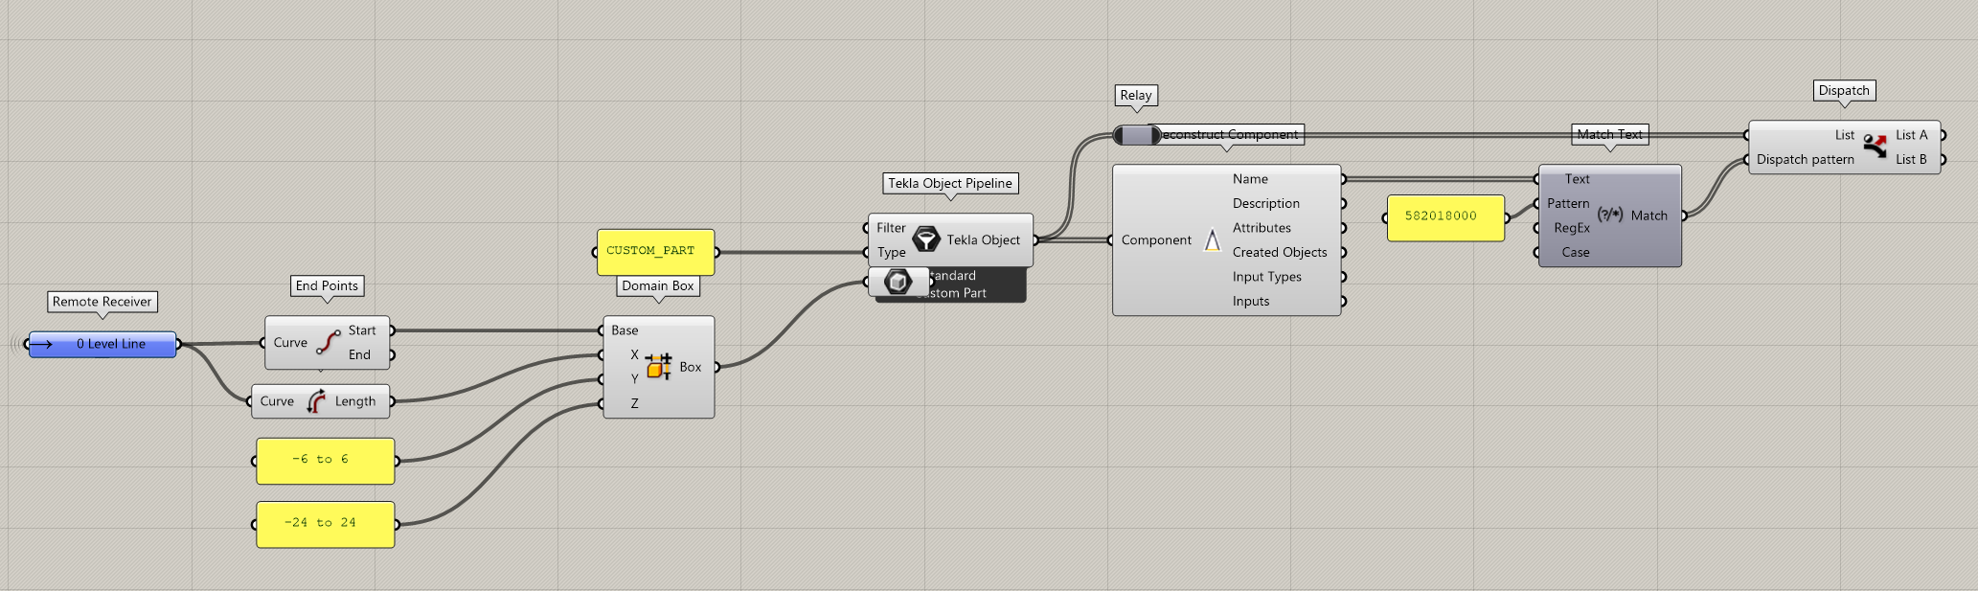Select the -24 to 24 panel
The height and width of the screenshot is (591, 1978).
[x=325, y=524]
